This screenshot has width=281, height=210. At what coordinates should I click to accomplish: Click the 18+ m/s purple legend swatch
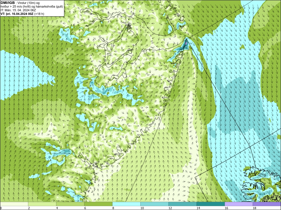[267, 204]
